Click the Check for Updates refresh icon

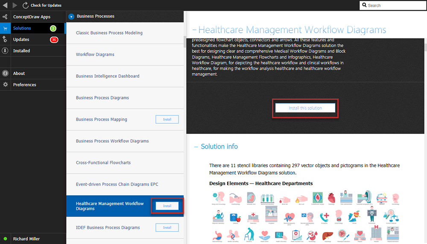tap(25, 5)
